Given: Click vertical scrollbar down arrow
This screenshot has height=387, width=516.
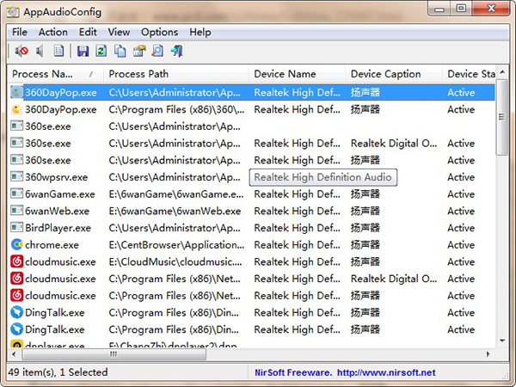Looking at the screenshot, I should tap(502, 341).
